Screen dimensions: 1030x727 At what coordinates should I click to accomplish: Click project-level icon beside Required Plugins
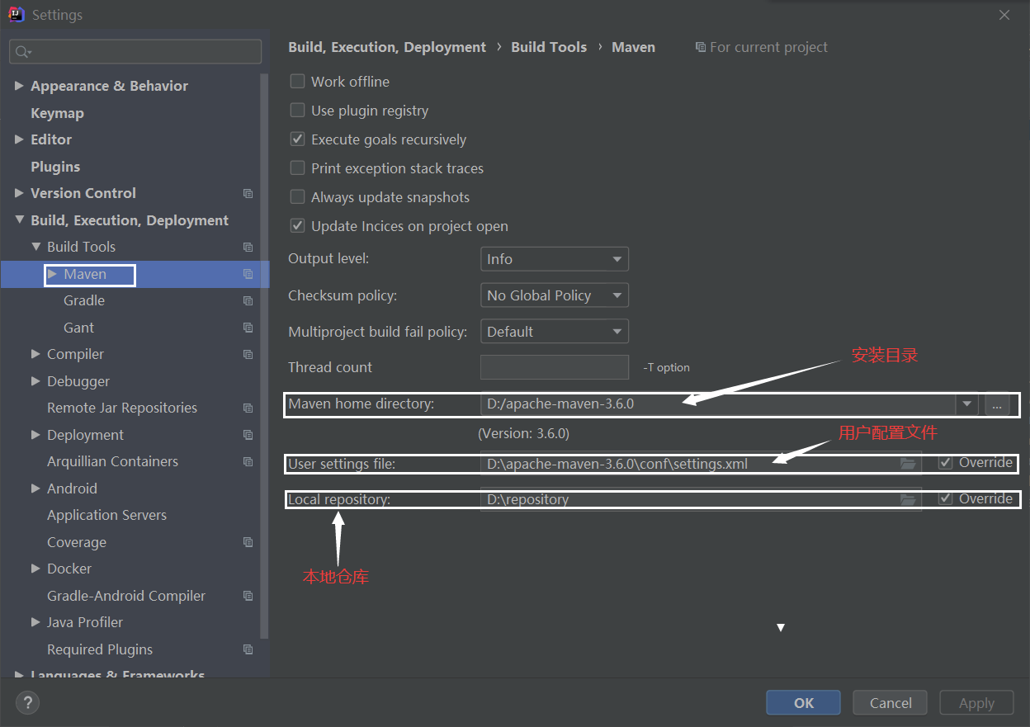(248, 649)
